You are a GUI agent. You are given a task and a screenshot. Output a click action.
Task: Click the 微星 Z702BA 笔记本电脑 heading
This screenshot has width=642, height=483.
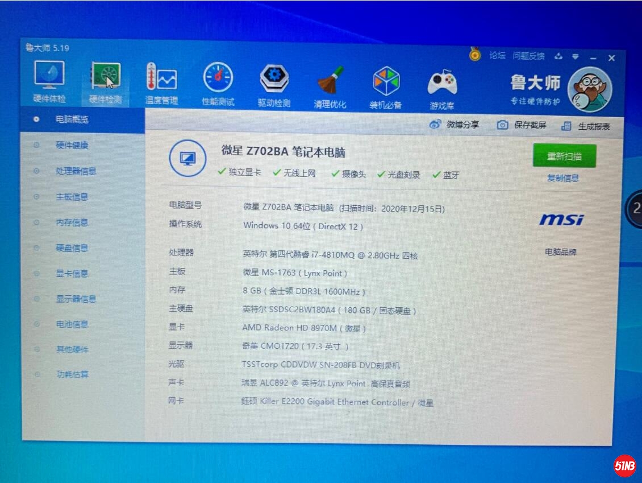pyautogui.click(x=284, y=152)
